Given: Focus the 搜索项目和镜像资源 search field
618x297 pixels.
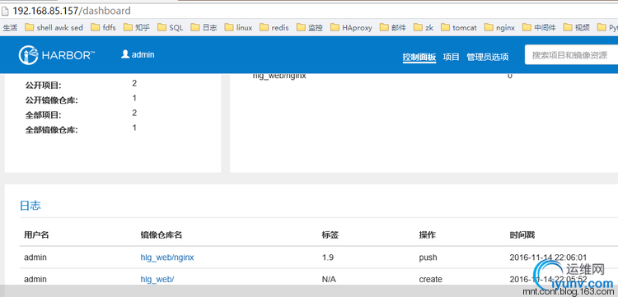Looking at the screenshot, I should pyautogui.click(x=571, y=55).
